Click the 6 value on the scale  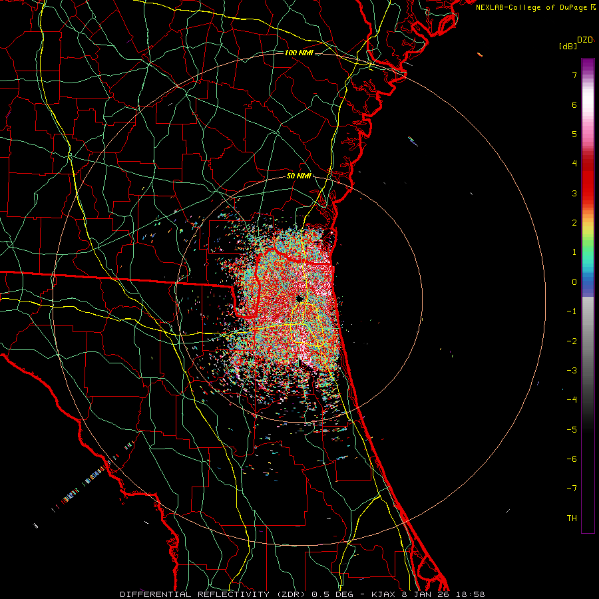click(574, 104)
